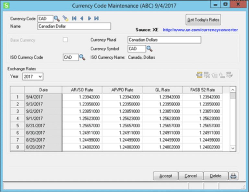Viewport: 249px width, 192px height.
Task: Click the first grid toolbar icon above the table
Action: 199,75
